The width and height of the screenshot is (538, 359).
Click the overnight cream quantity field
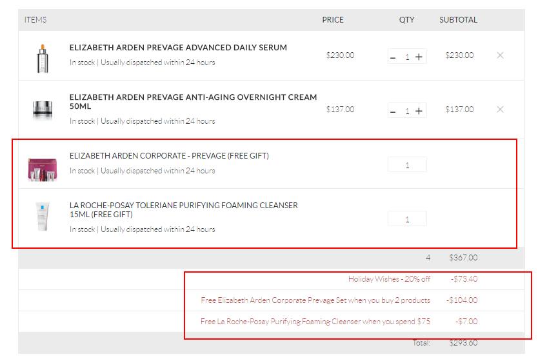click(x=407, y=111)
